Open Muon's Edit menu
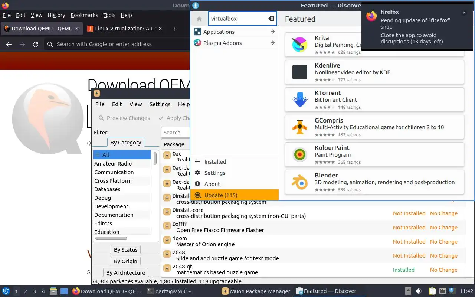 pos(117,104)
